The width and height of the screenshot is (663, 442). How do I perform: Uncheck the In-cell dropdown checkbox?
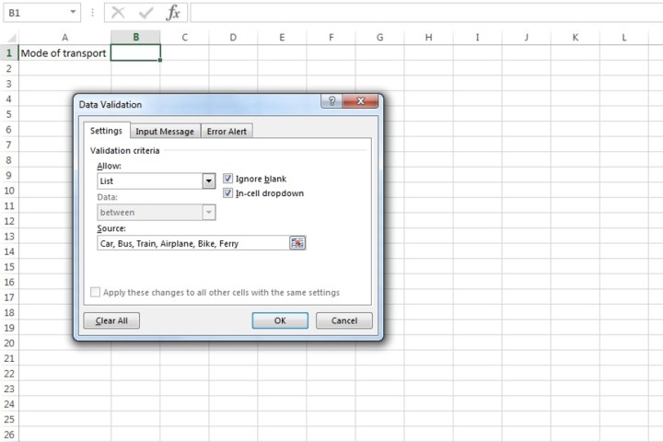[x=228, y=193]
